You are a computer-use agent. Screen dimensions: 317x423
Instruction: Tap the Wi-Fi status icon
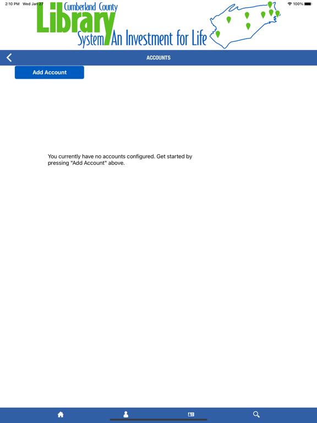[x=290, y=4]
